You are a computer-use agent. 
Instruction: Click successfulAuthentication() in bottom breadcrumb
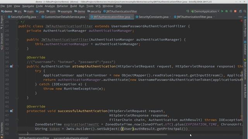[x=71, y=138]
